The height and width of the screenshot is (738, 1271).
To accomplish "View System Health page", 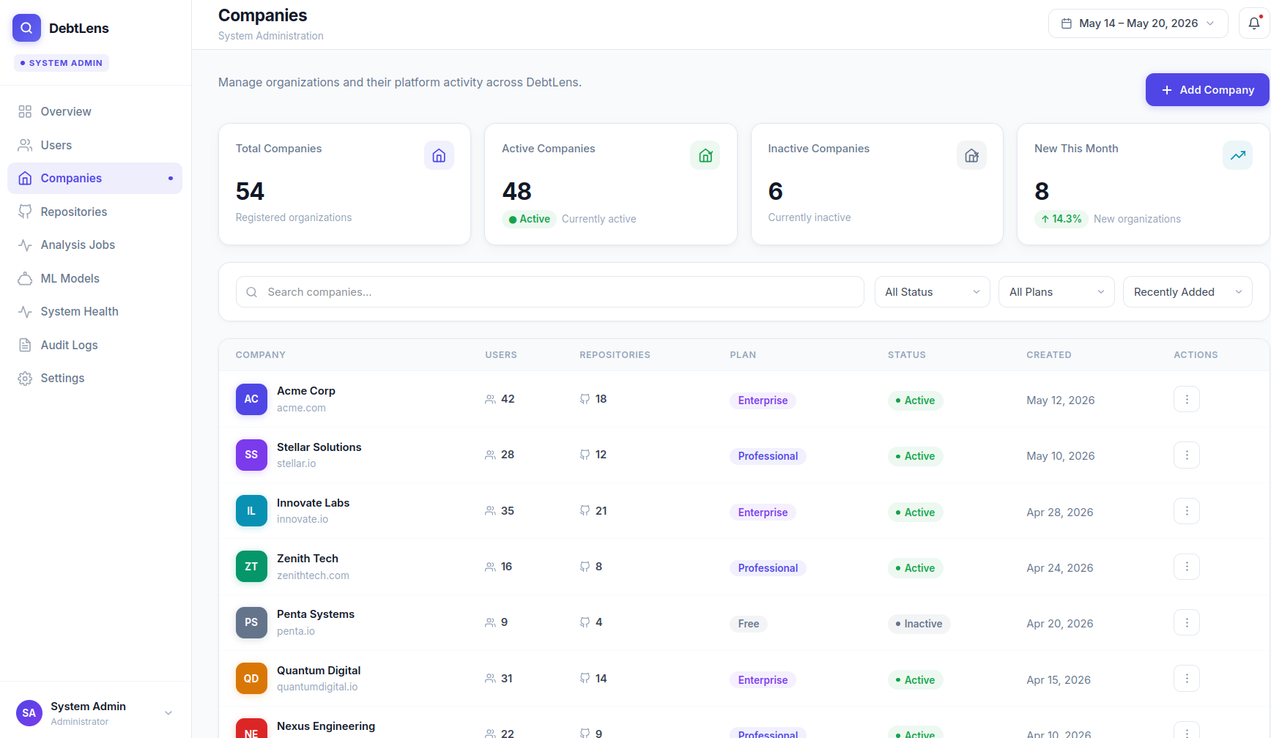I will (95, 311).
